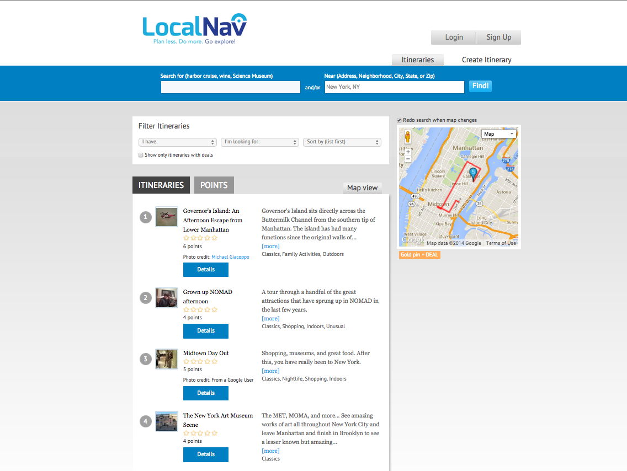Zoom in the map with plus button
Screen dimensions: 627x471
click(x=408, y=152)
